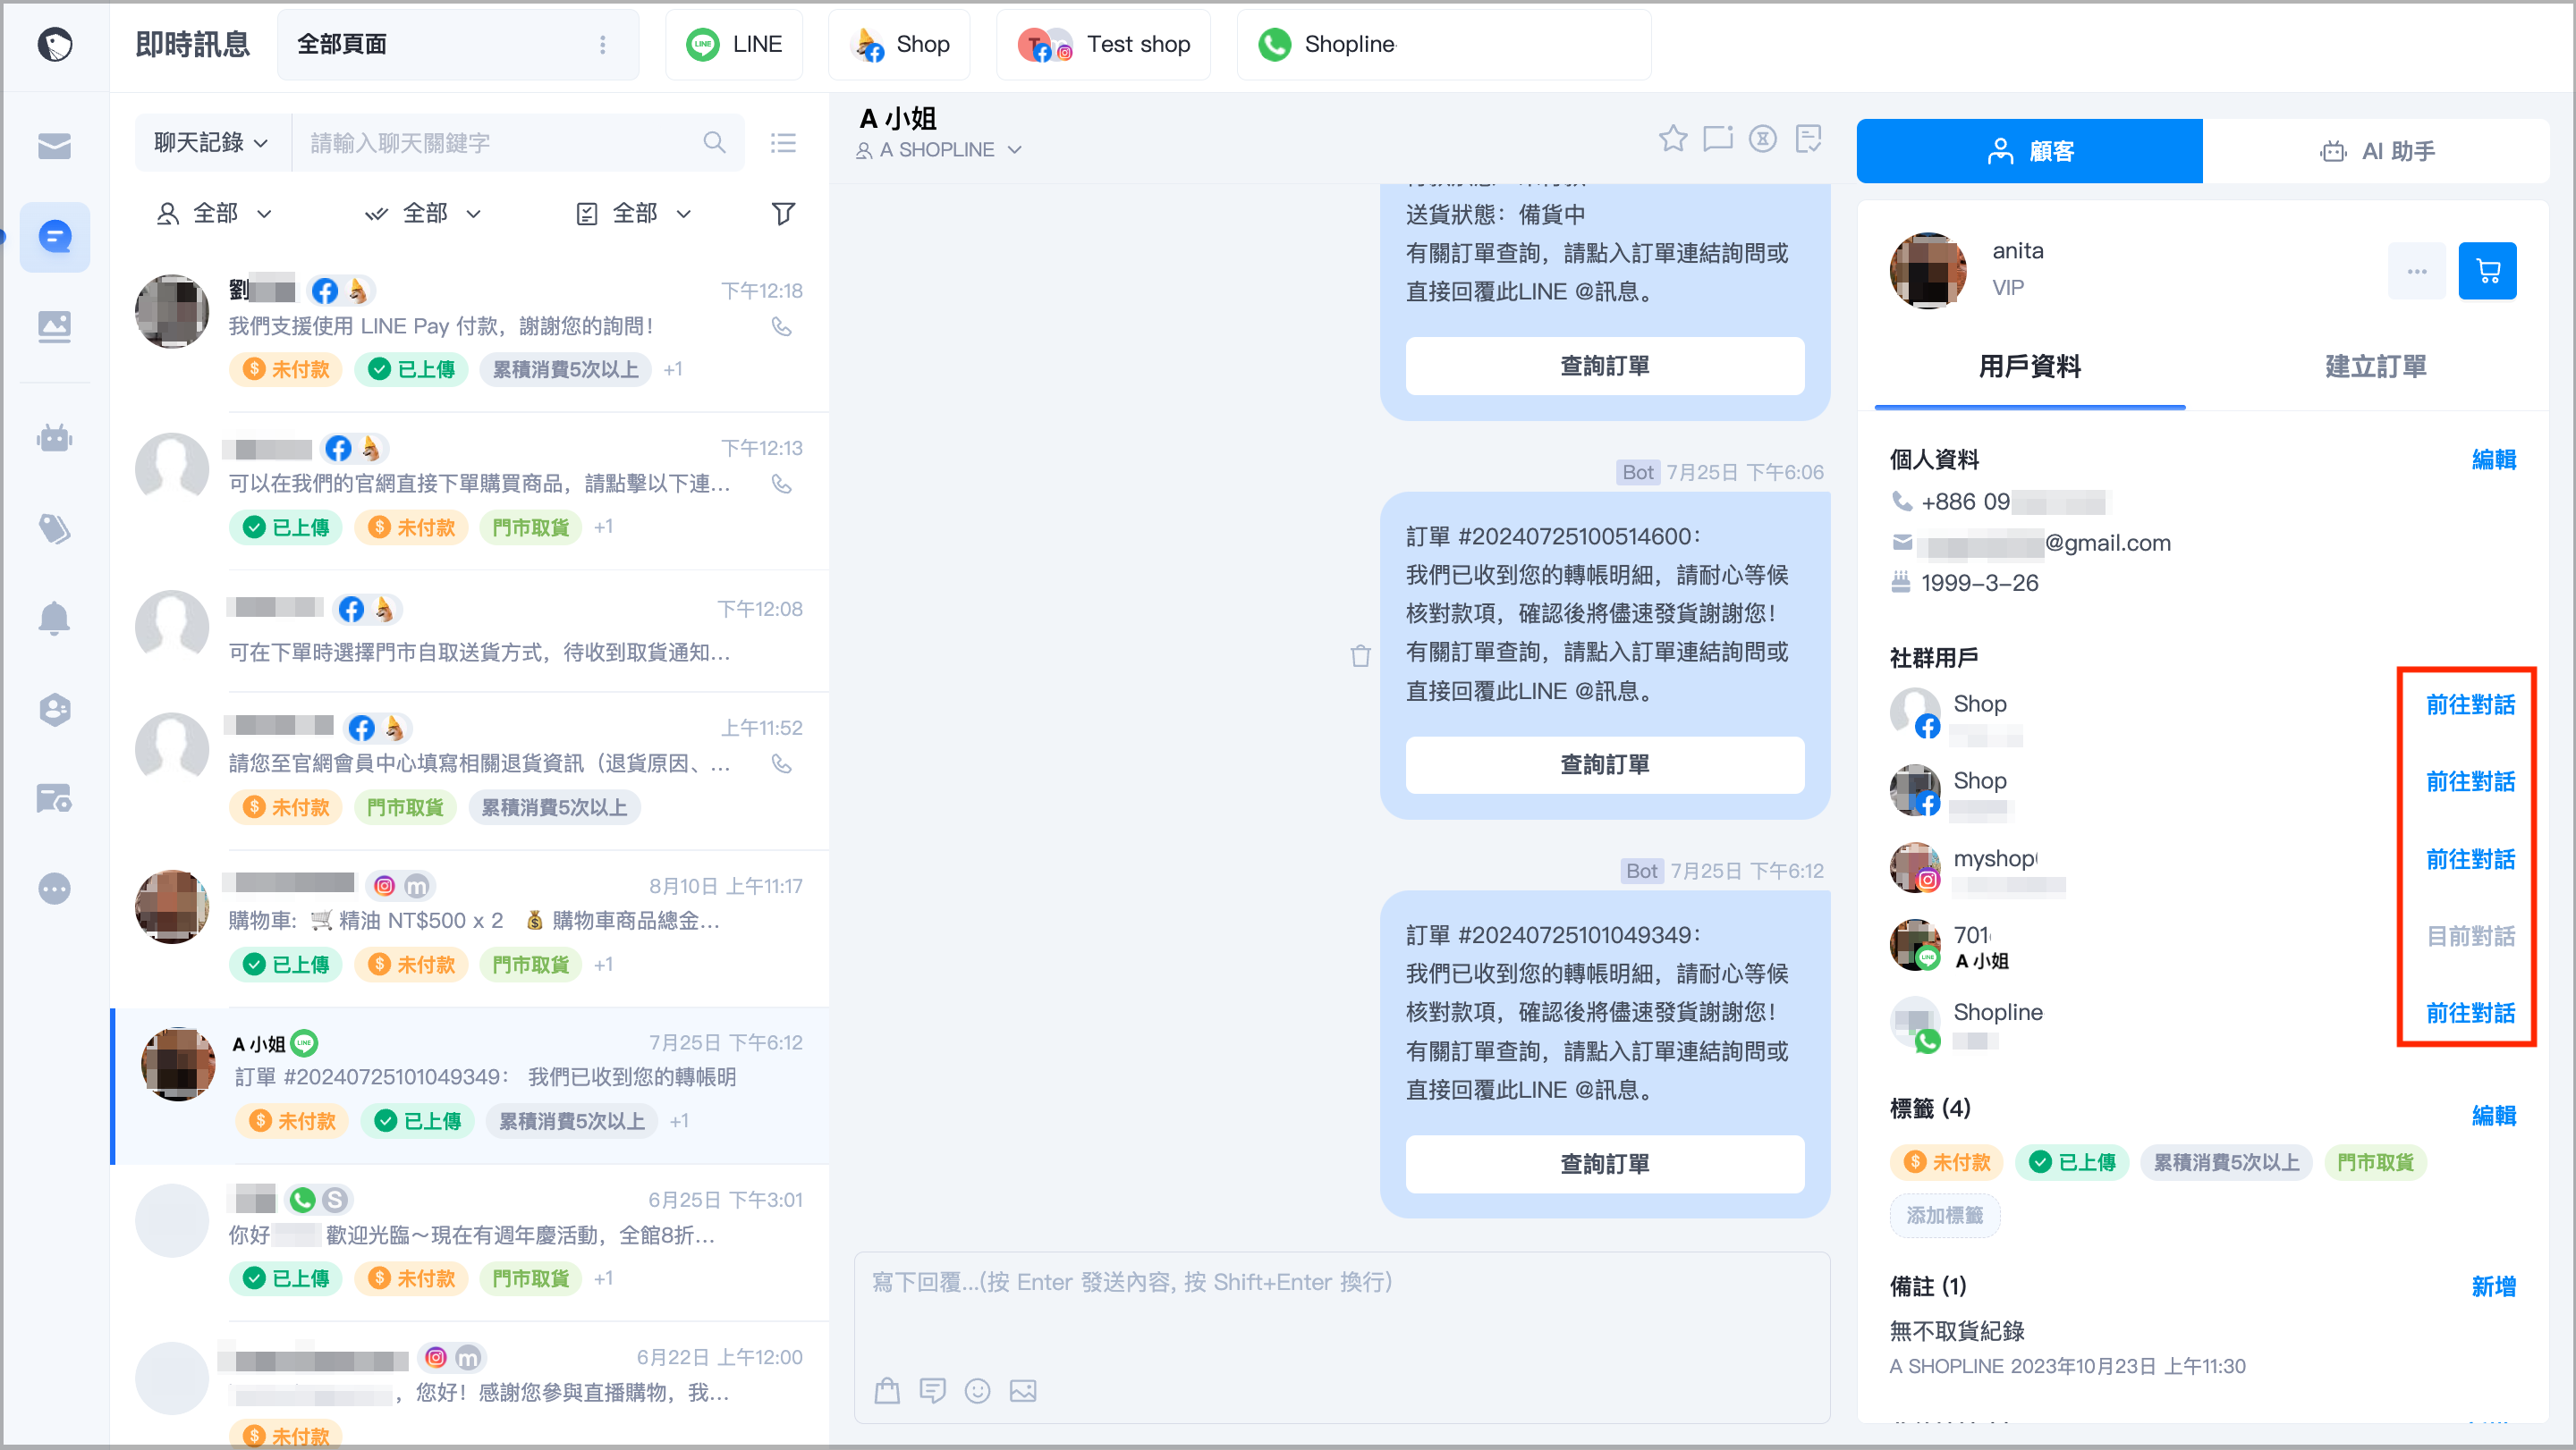Click anita's profile avatar

click(x=1927, y=271)
